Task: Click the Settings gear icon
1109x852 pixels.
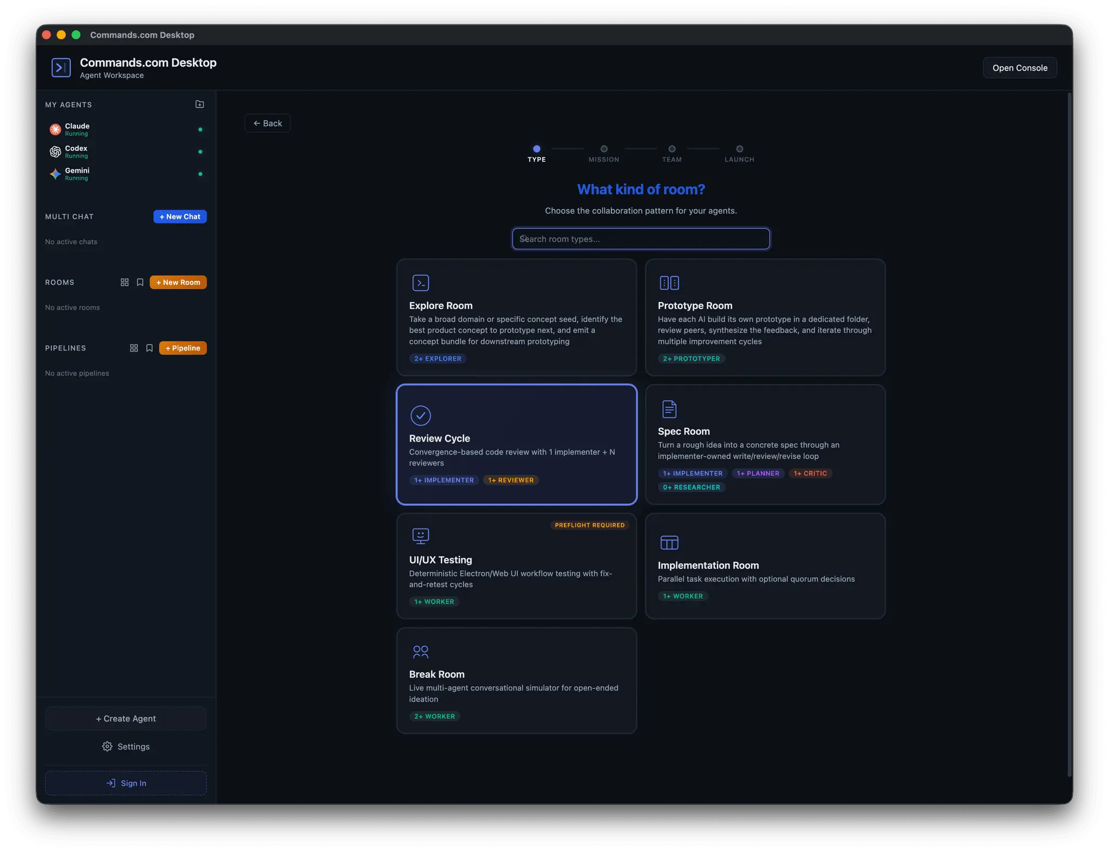Action: (107, 746)
